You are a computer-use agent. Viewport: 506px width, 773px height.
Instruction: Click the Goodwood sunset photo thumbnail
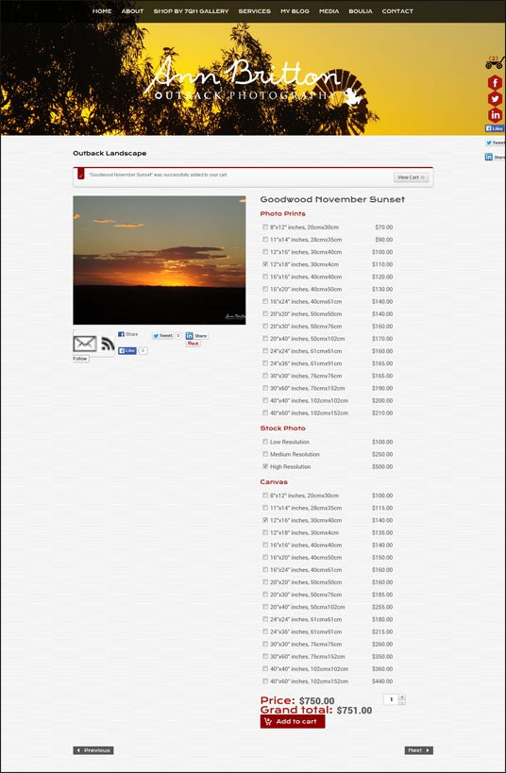(160, 260)
